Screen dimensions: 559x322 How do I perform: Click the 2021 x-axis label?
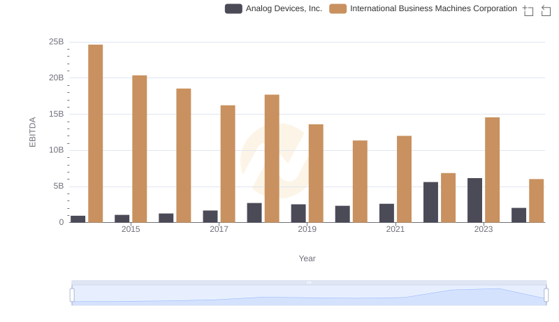point(395,229)
